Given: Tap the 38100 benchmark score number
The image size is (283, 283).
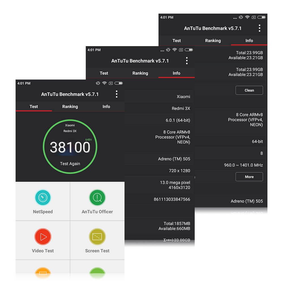Looking at the screenshot, I should pyautogui.click(x=70, y=147).
